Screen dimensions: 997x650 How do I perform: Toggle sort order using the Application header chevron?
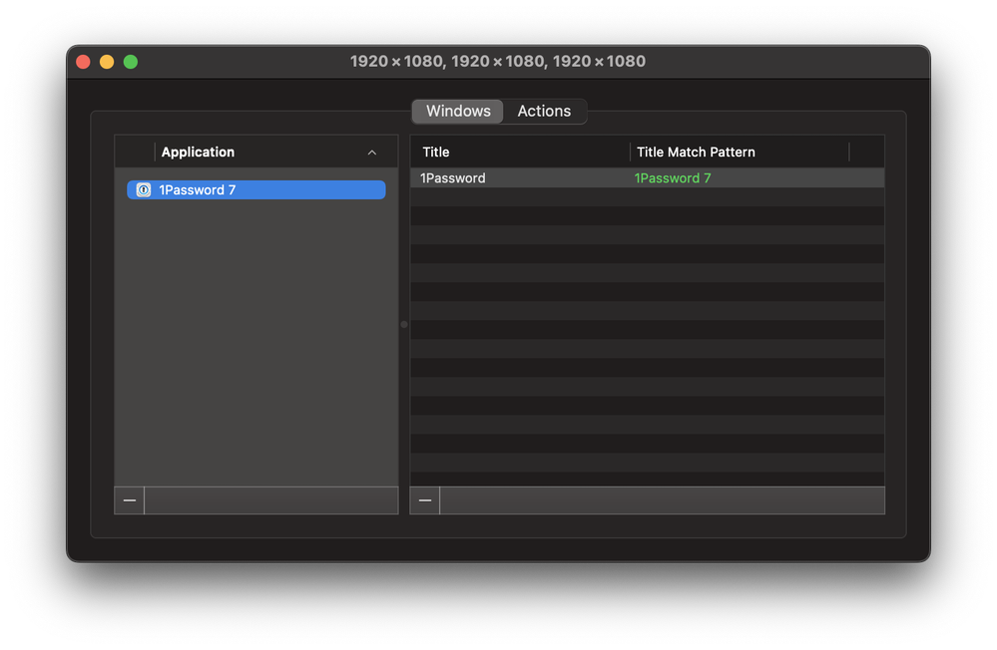tap(372, 153)
